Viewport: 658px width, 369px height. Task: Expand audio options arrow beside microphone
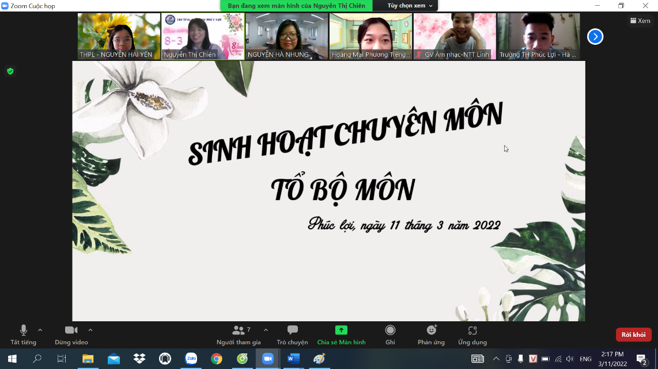pos(40,330)
